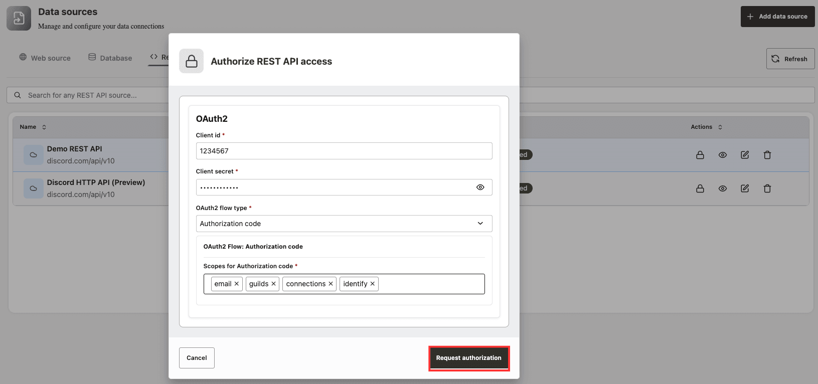818x384 pixels.
Task: Reveal the client secret with the eye icon
Action: pyautogui.click(x=480, y=187)
